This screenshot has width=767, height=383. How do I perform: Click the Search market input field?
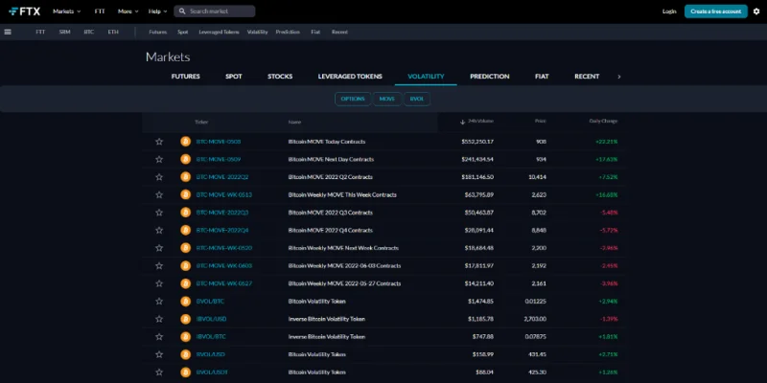[x=214, y=11]
